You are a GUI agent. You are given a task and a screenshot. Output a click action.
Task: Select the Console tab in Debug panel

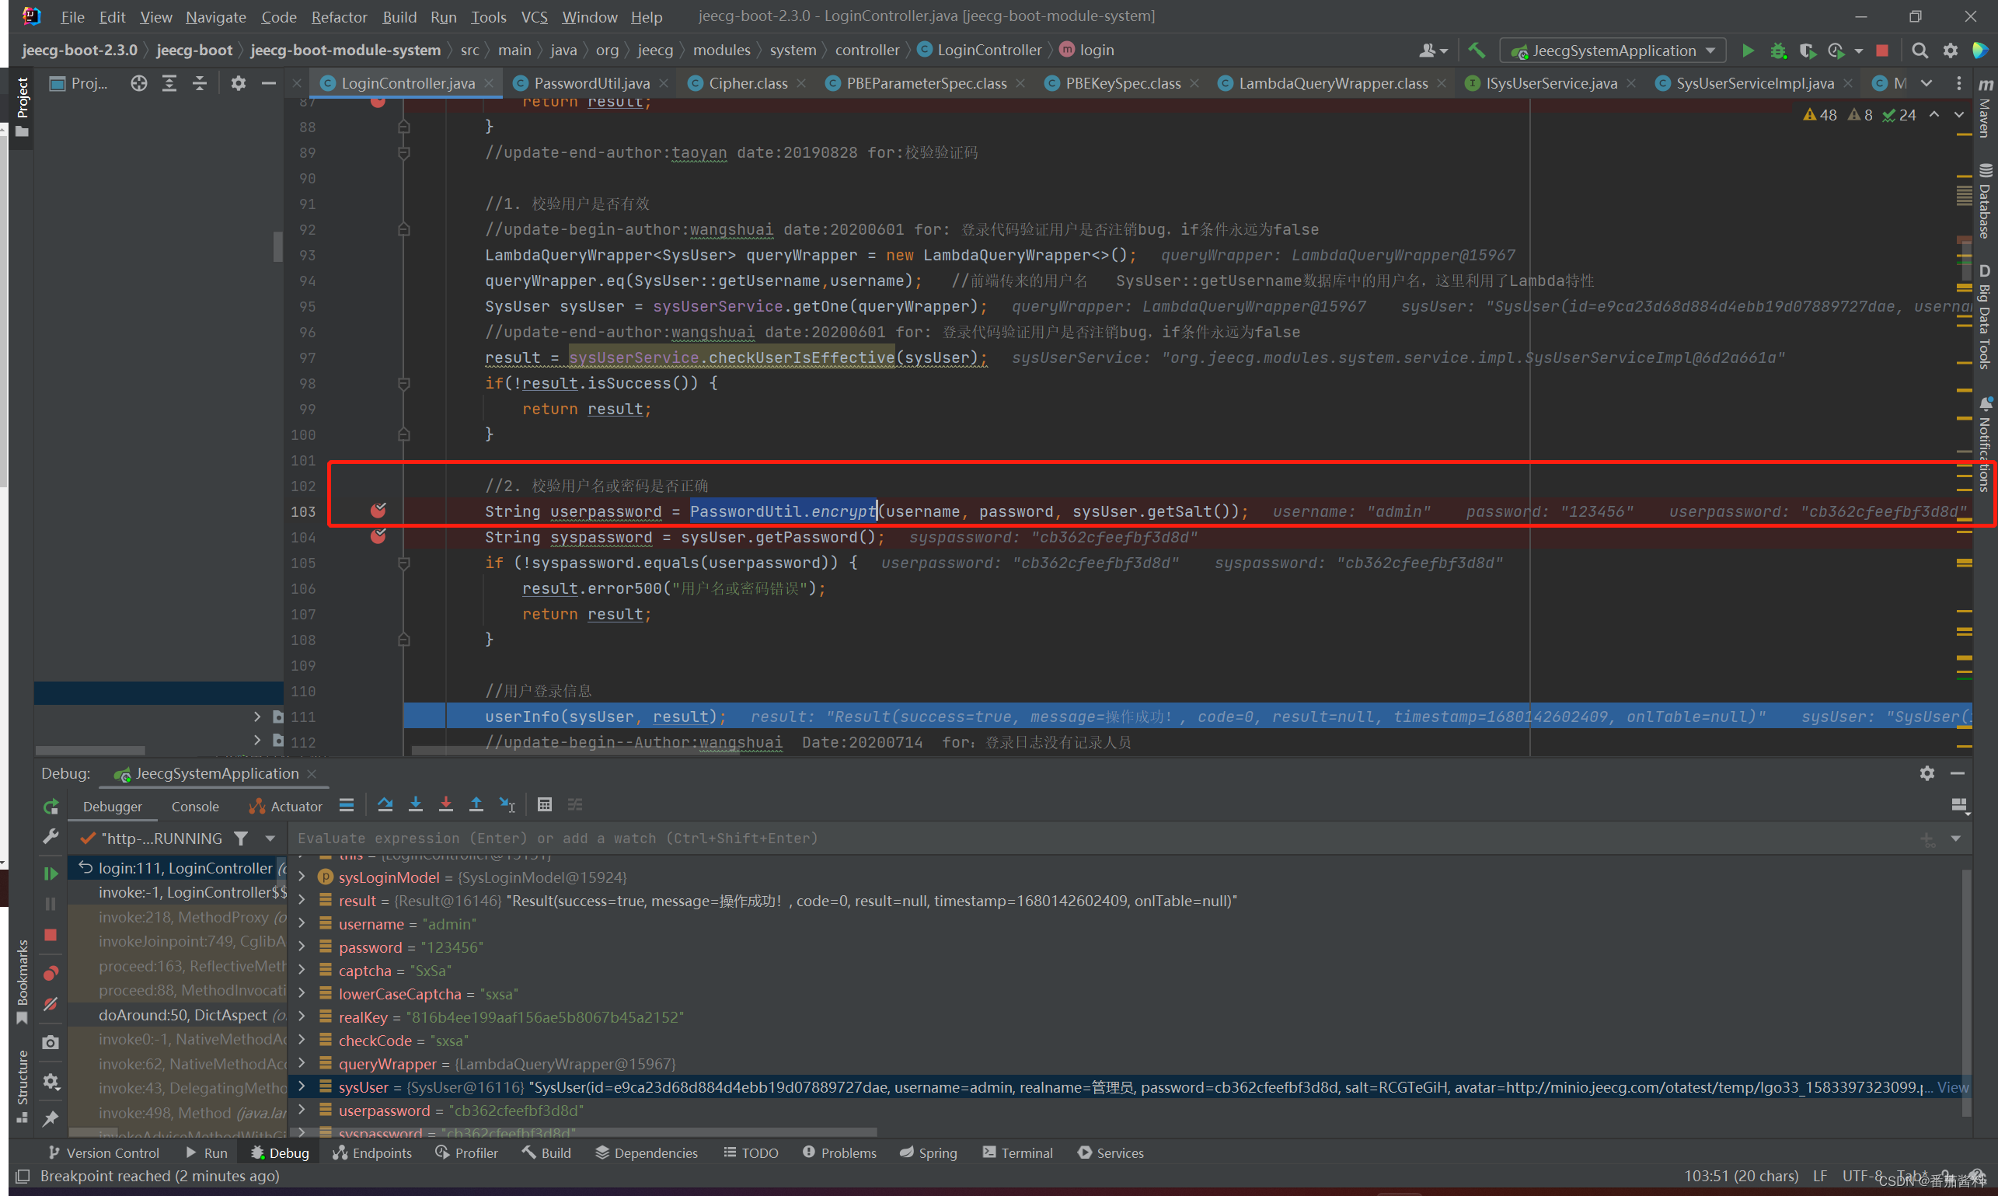click(197, 804)
